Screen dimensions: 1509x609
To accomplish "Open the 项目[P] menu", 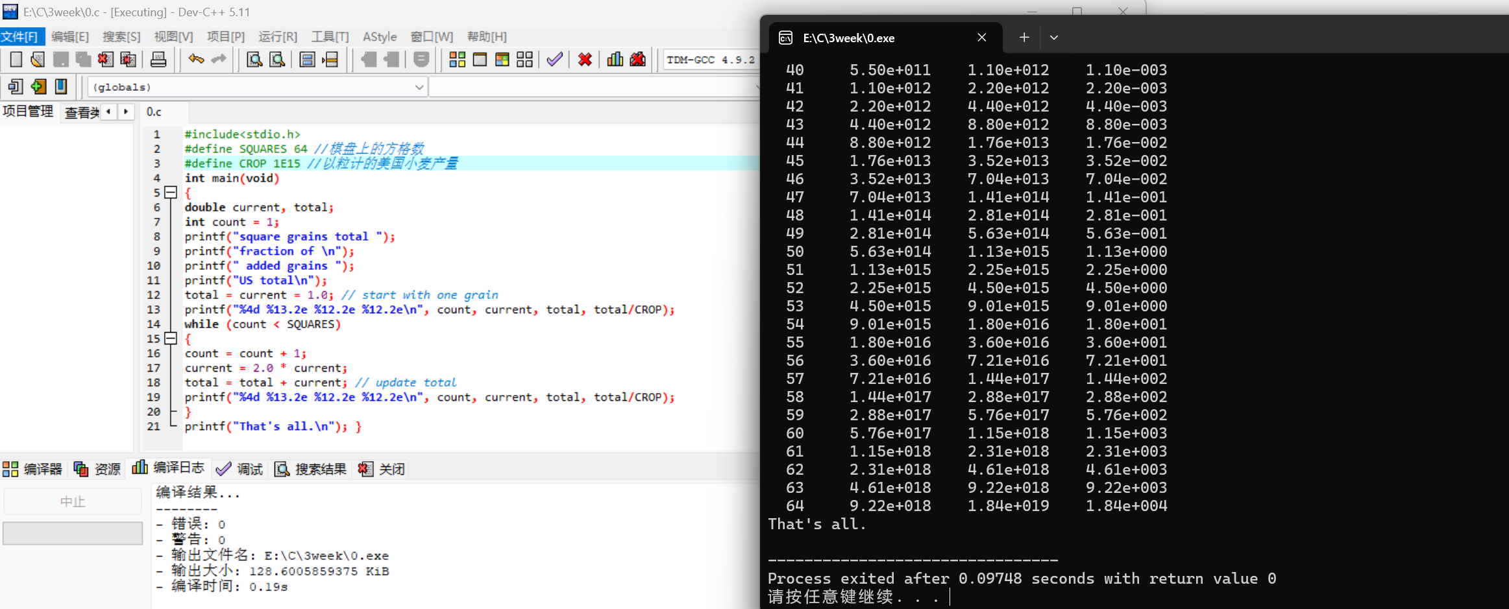I will click(226, 37).
